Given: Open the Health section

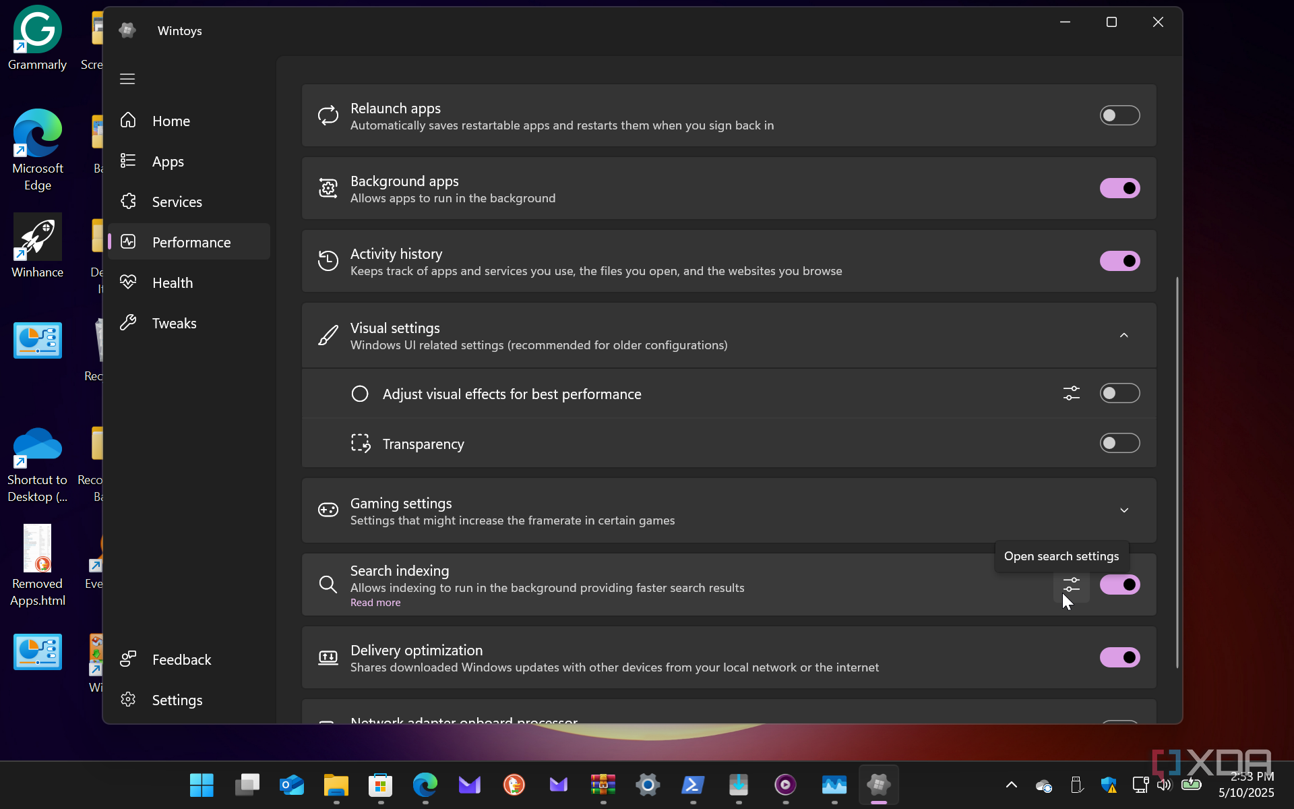Looking at the screenshot, I should tap(189, 282).
